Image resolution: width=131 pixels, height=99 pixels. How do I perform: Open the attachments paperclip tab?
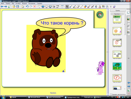pos(128,26)
